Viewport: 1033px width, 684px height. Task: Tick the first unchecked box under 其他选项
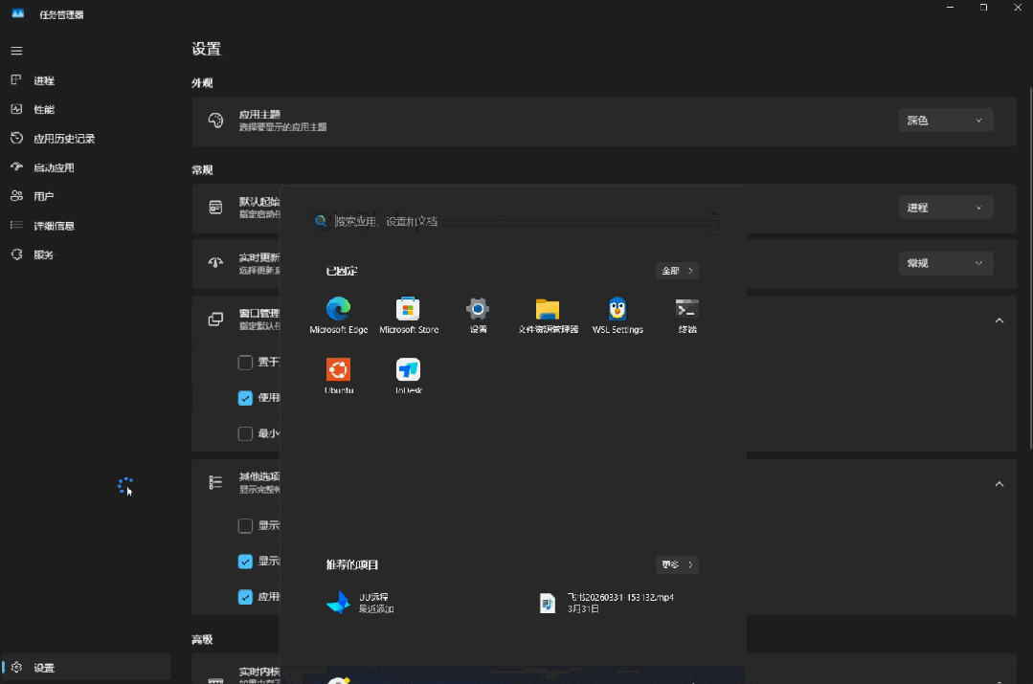pyautogui.click(x=245, y=525)
